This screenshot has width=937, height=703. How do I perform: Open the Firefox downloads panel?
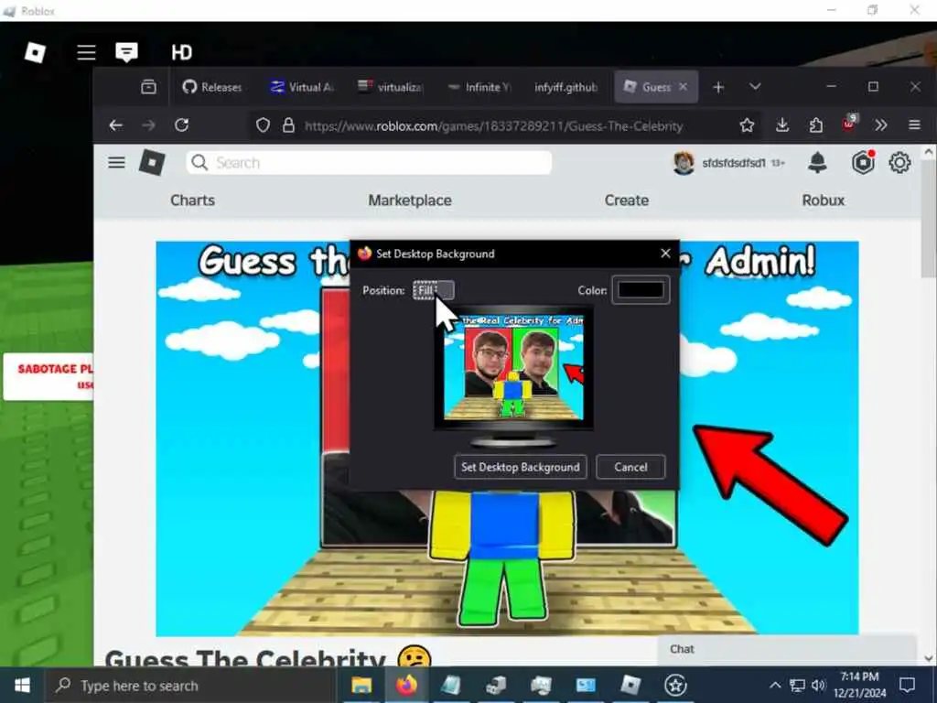781,124
